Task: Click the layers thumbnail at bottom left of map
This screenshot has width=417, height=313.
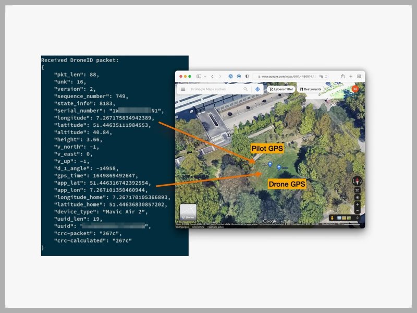Action: pos(188,212)
